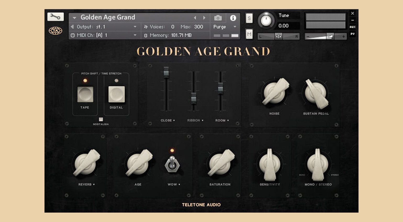Enable the TAPE pitch shift button
The height and width of the screenshot is (222, 403).
pos(85,95)
